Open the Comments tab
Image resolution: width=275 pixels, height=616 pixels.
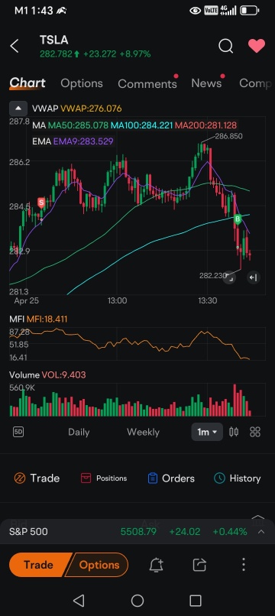[x=147, y=83]
